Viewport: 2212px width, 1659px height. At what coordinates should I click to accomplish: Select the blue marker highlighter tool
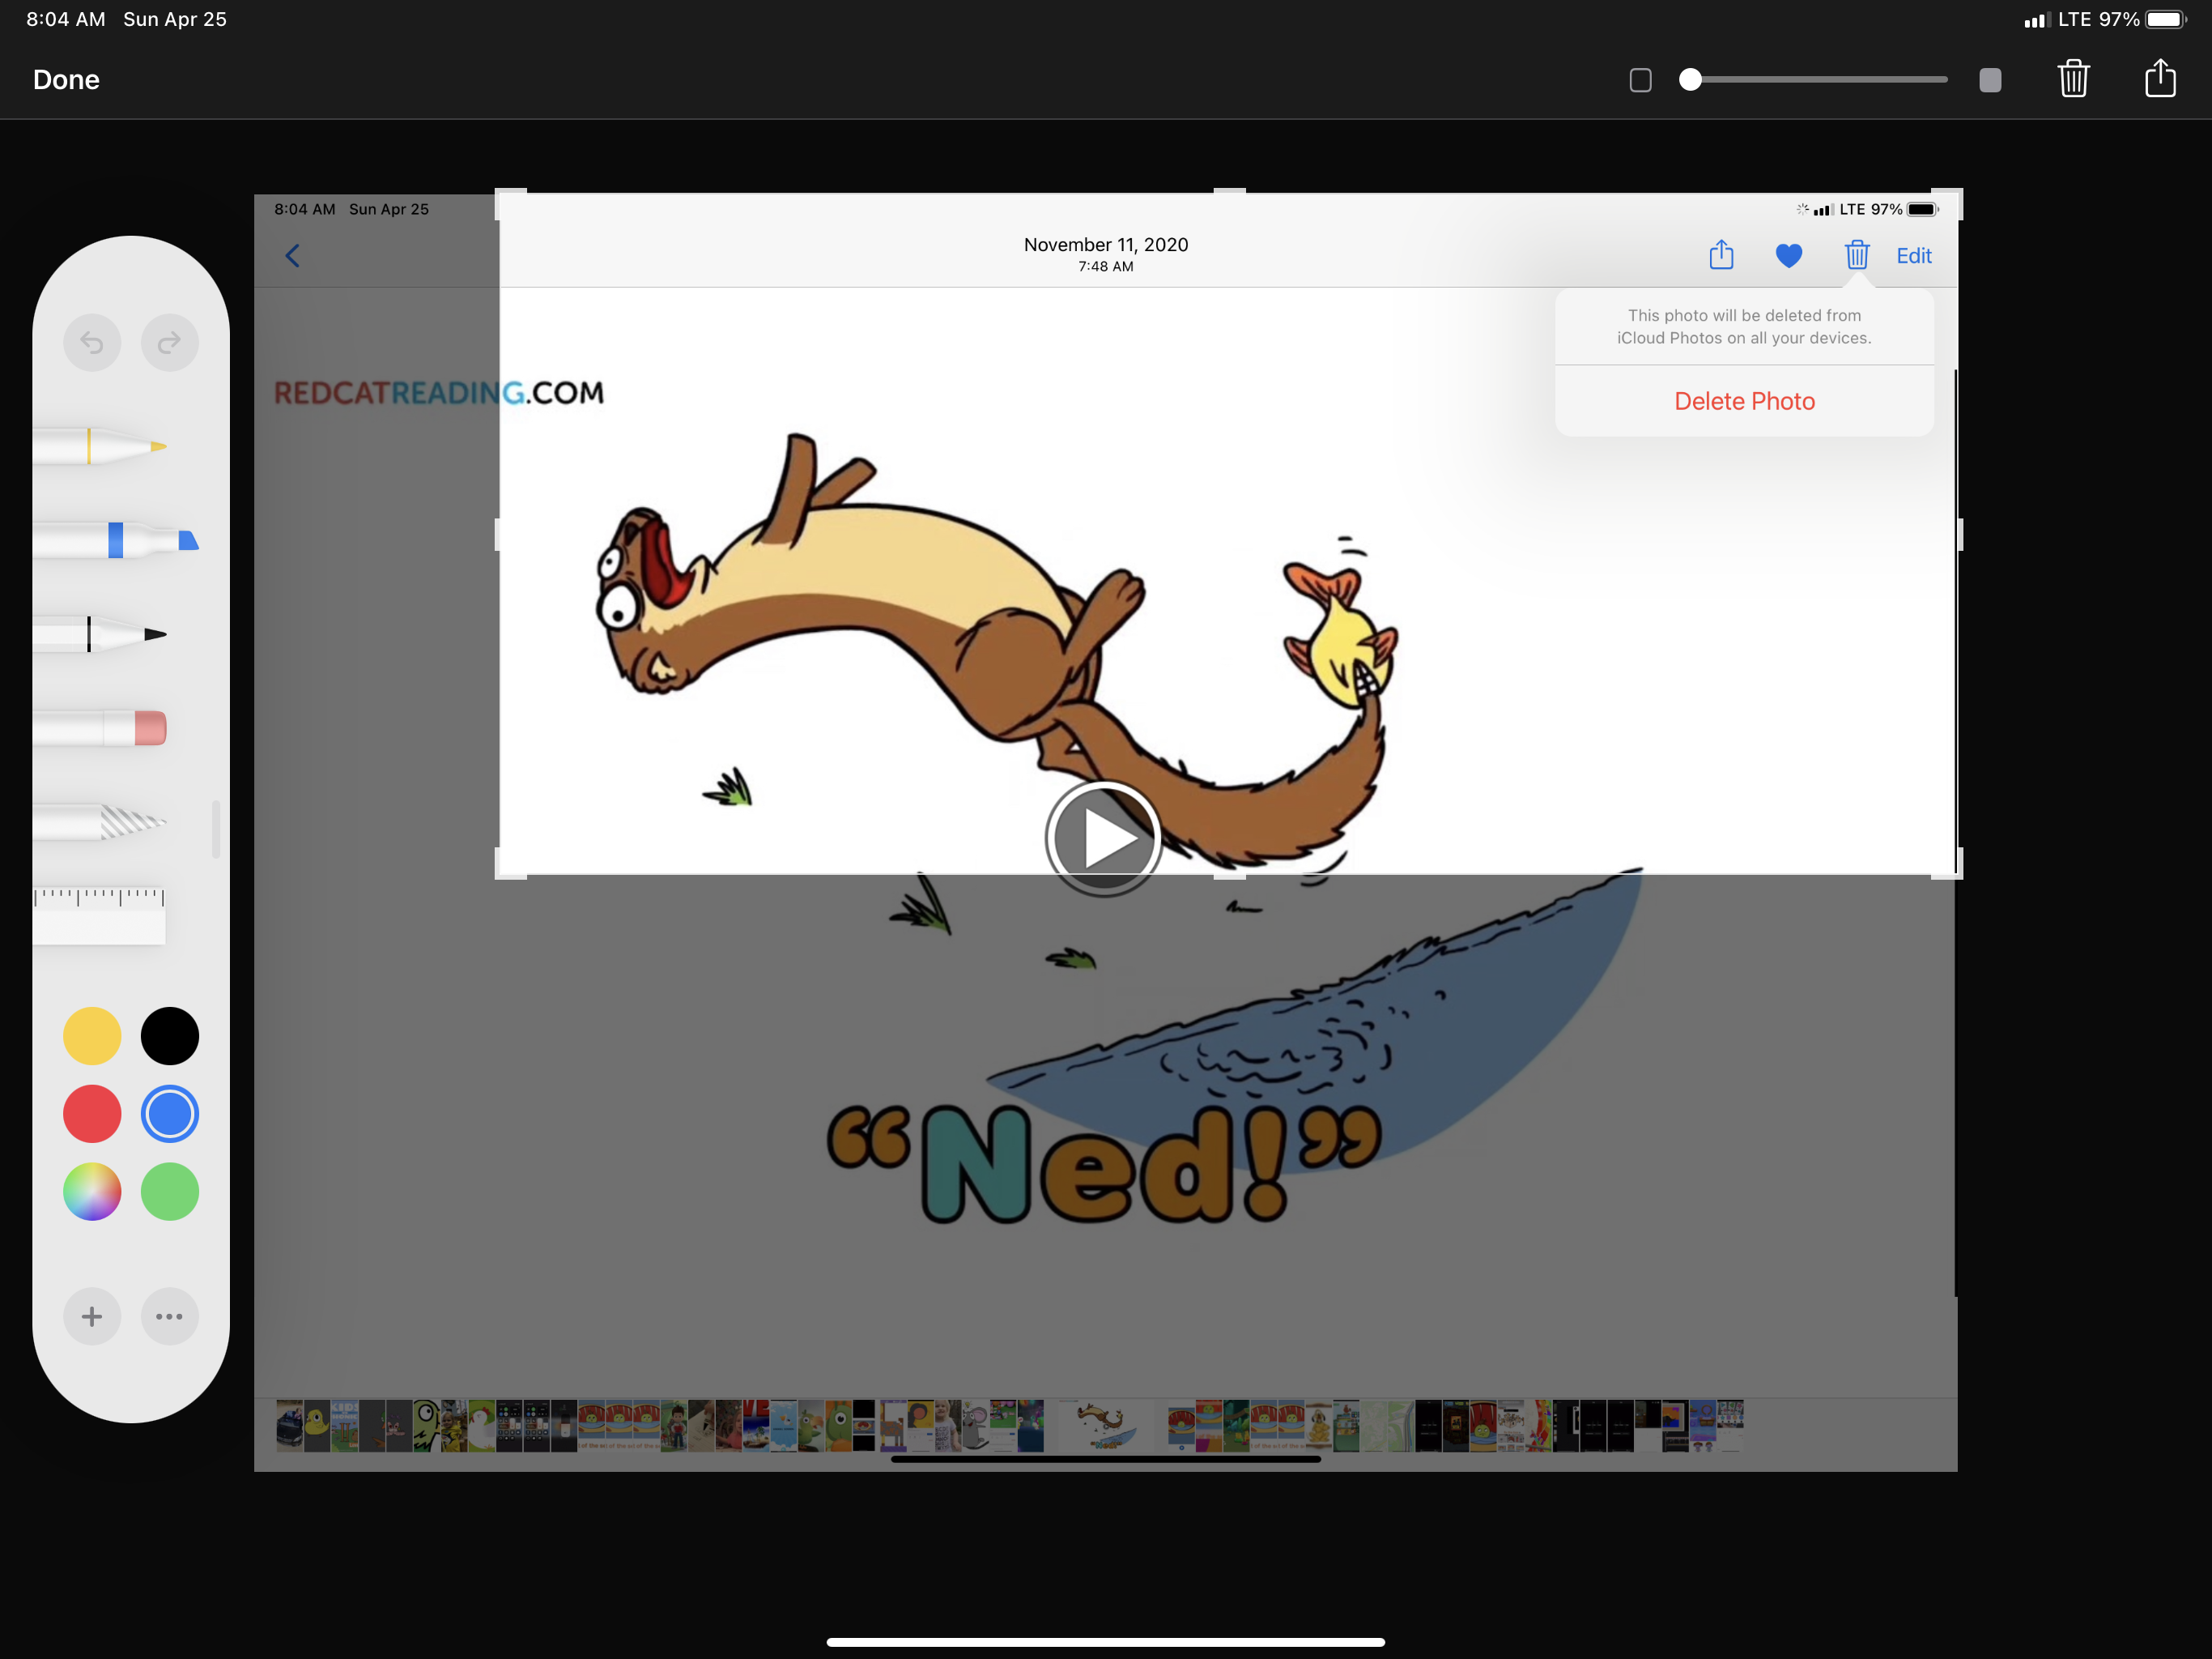point(115,540)
